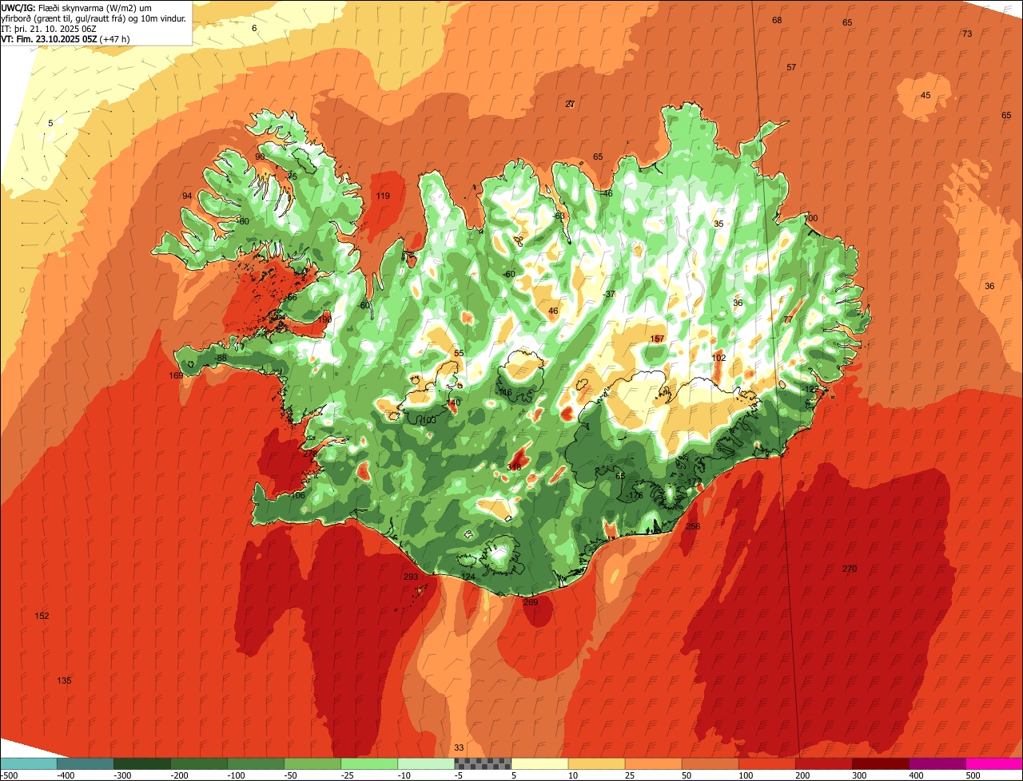
Task: Click the dark teal -400 to -300 legend swatch
Action: point(86,763)
